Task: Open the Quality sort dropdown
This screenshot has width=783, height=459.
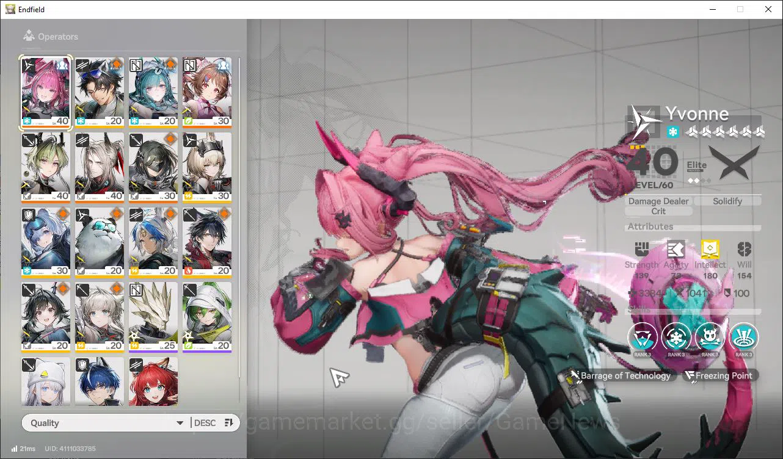Action: pos(105,423)
